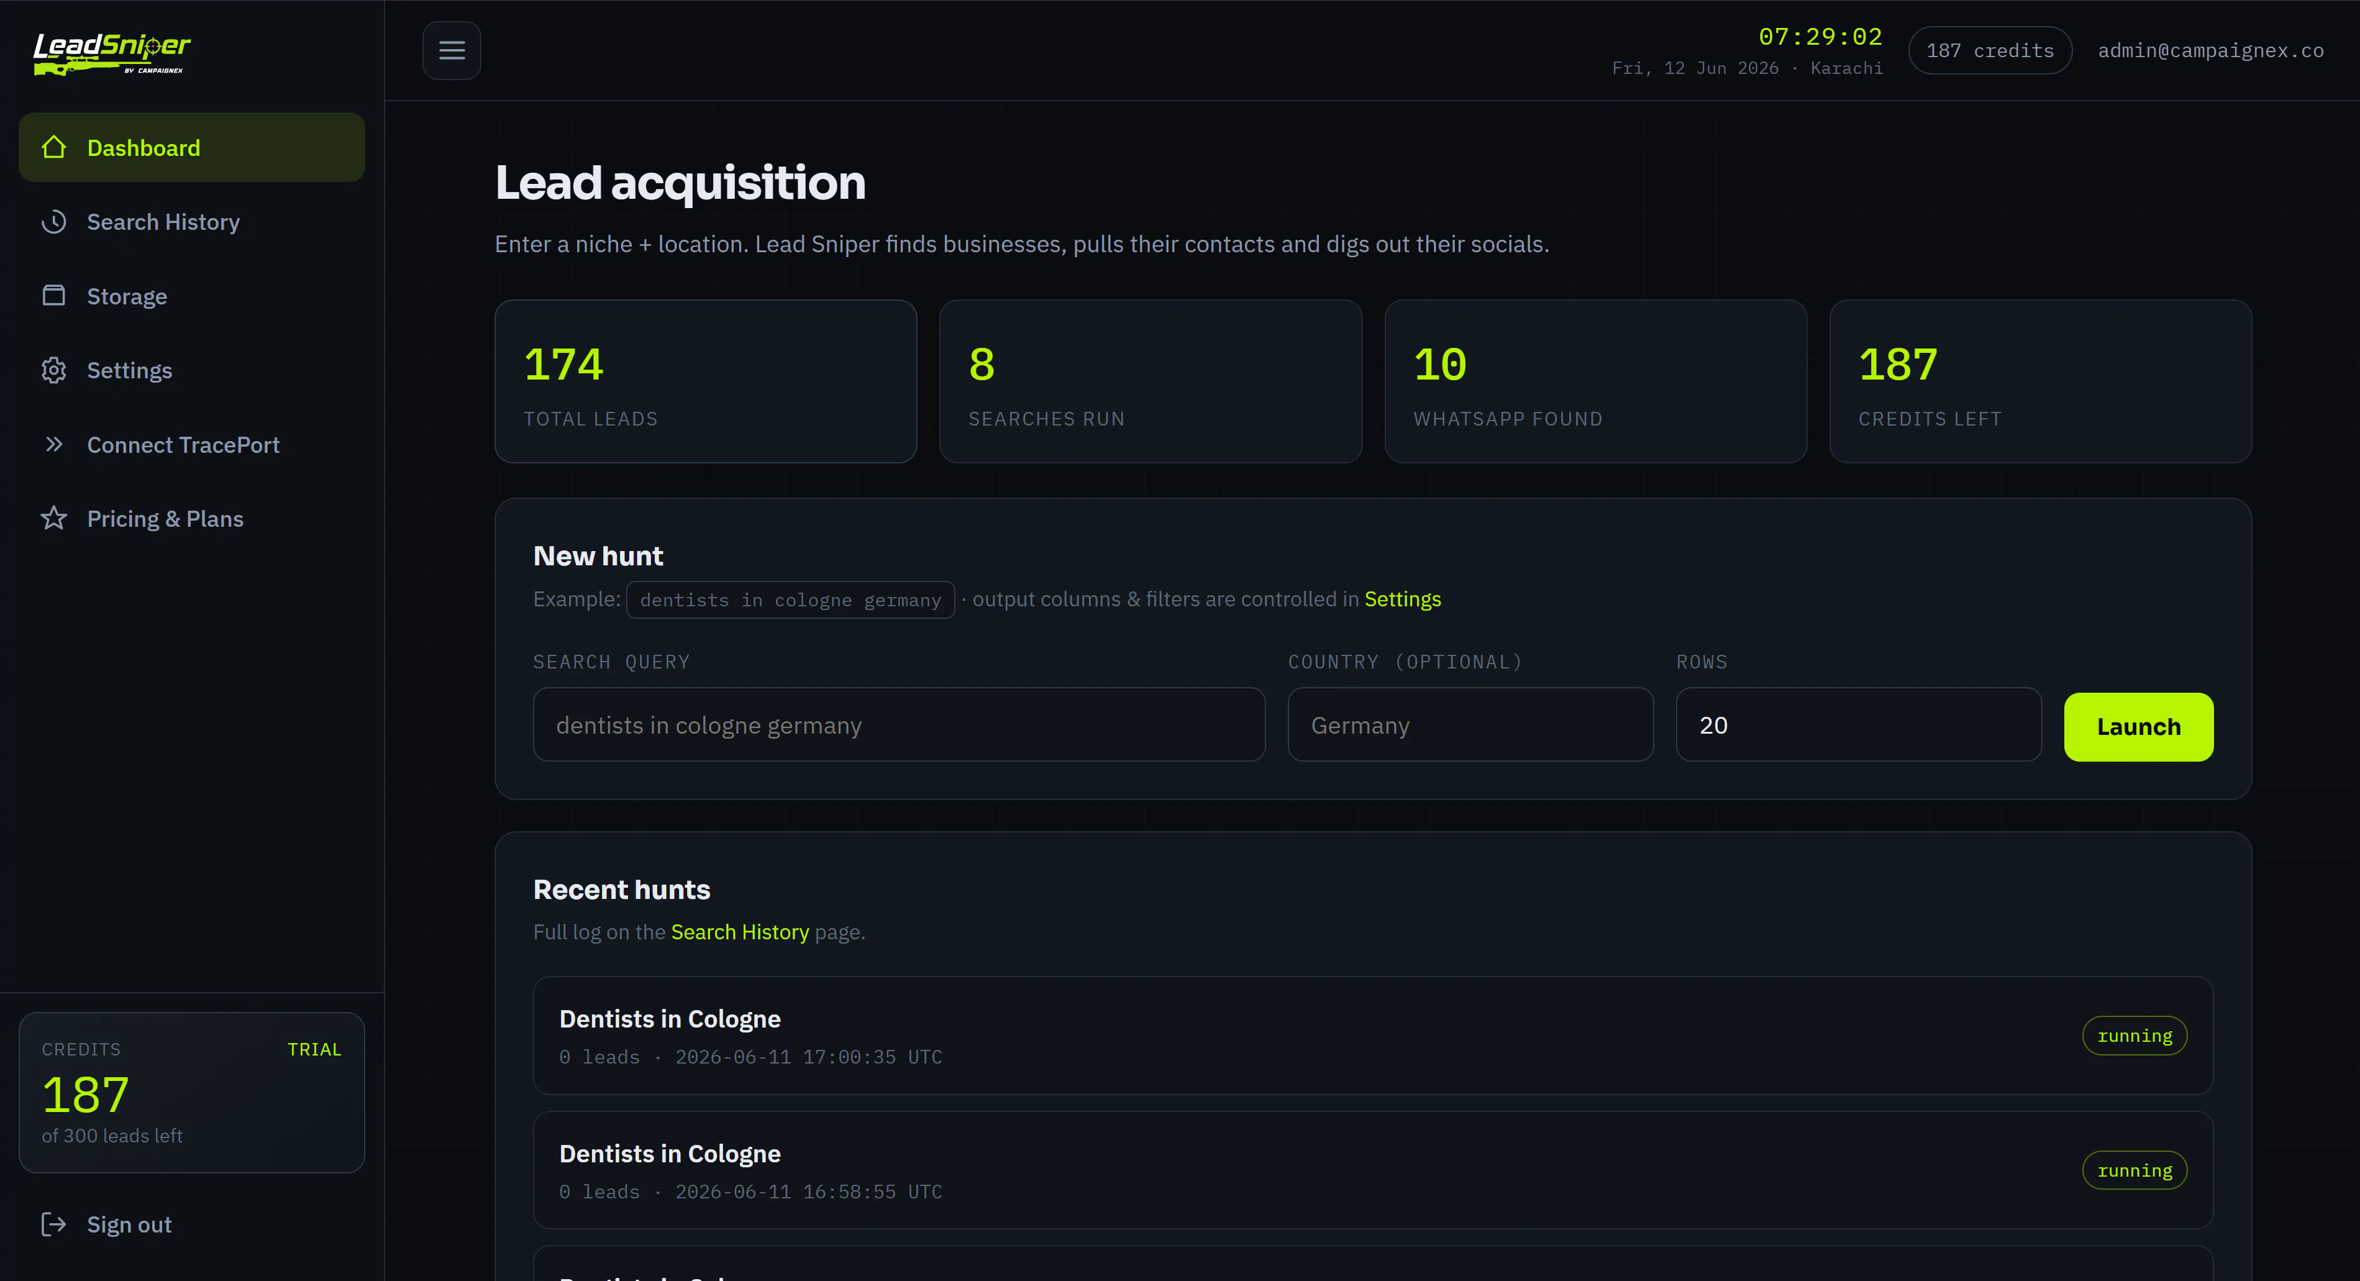This screenshot has width=2360, height=1281.
Task: Follow the Settings link in New hunt
Action: (1403, 599)
